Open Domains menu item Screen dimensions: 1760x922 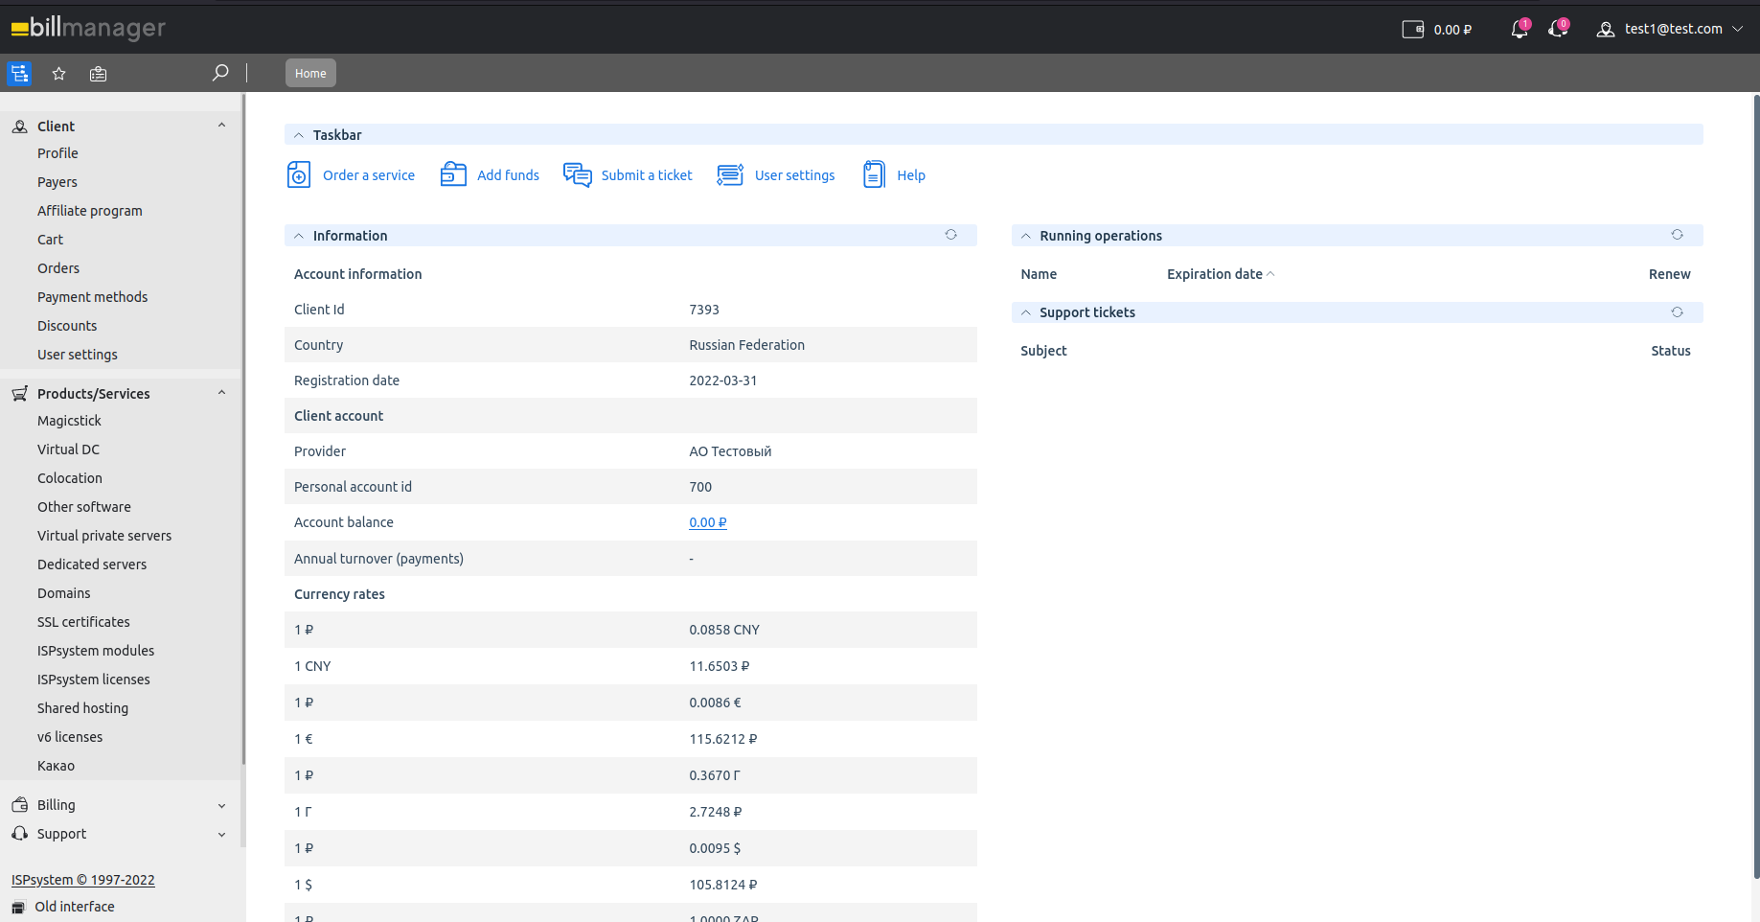(x=64, y=593)
